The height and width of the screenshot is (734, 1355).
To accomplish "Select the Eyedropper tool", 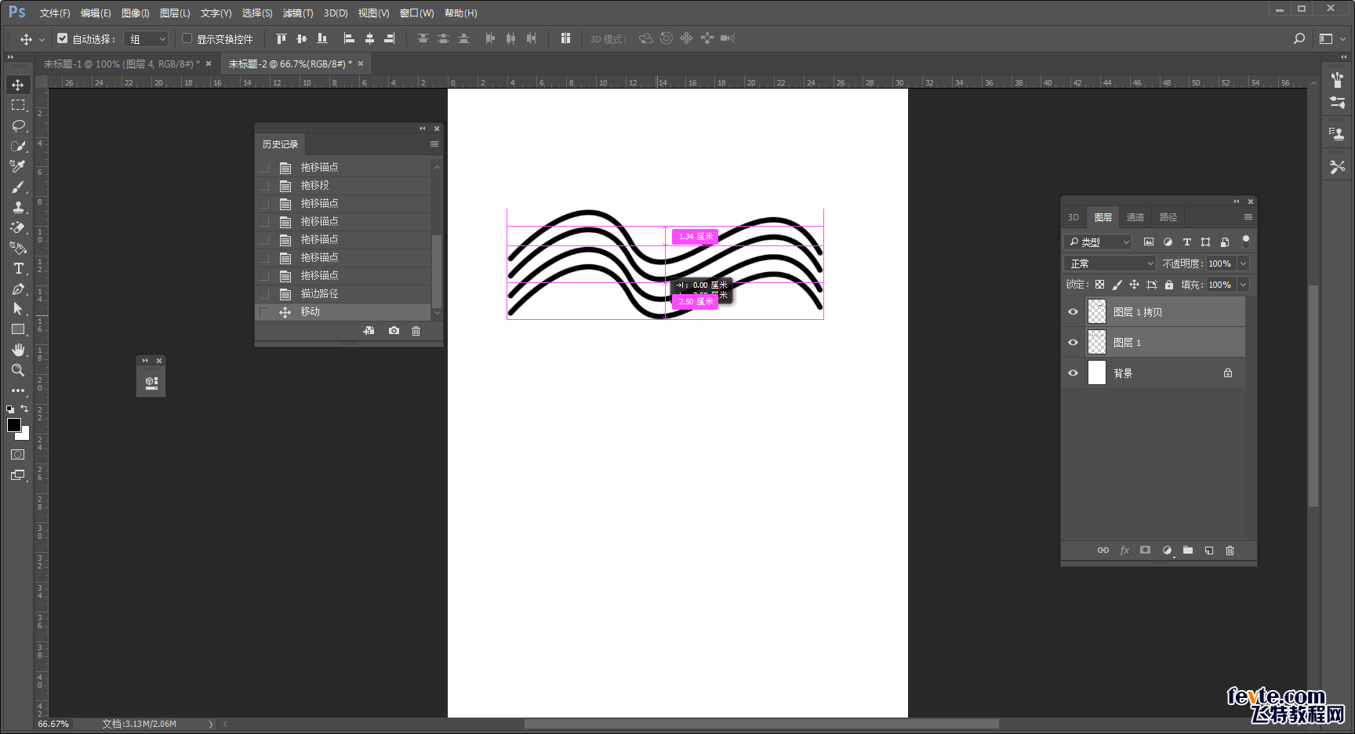I will click(x=17, y=166).
